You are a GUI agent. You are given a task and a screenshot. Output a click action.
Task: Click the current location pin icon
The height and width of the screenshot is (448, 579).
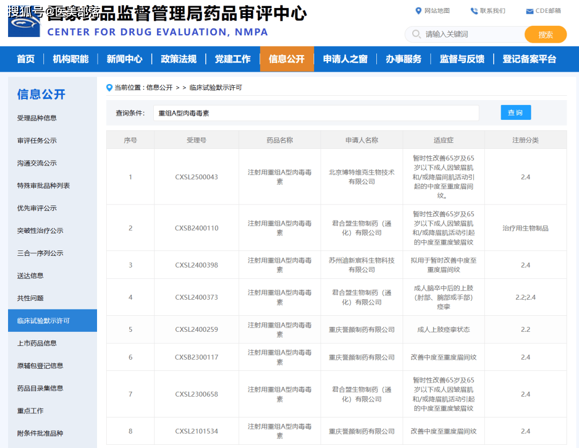tap(109, 87)
